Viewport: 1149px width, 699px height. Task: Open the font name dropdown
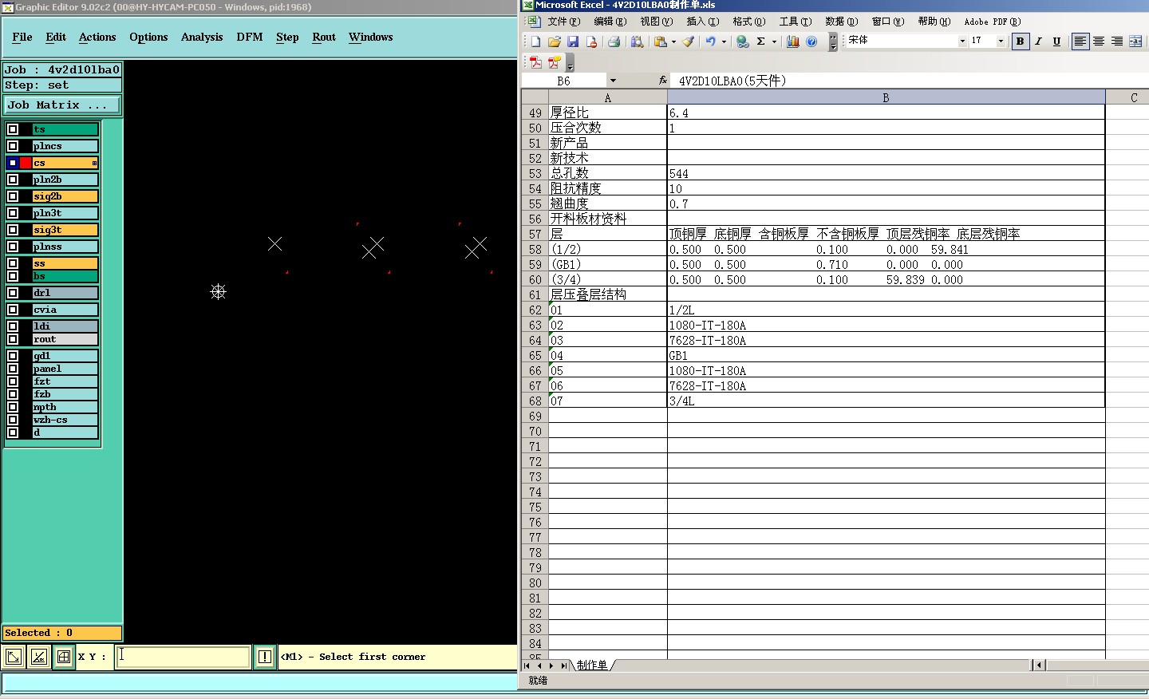click(962, 41)
